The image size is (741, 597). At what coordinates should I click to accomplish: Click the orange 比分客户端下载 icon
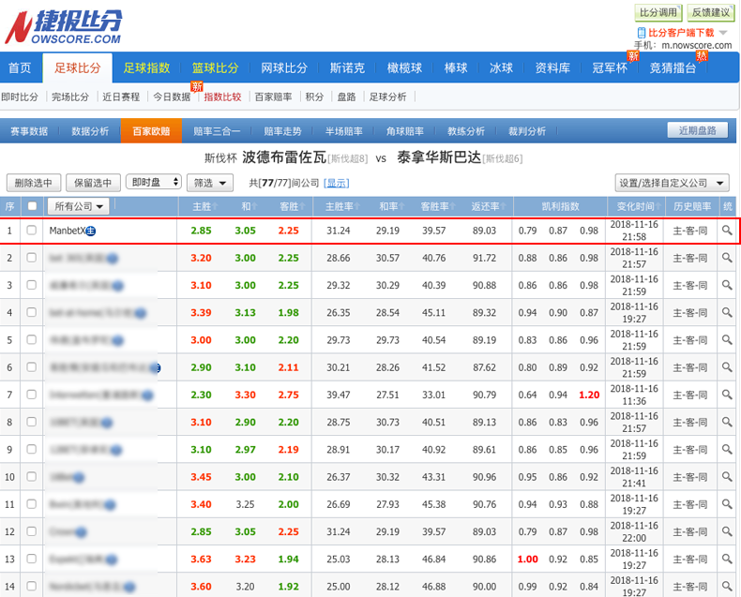click(x=642, y=33)
